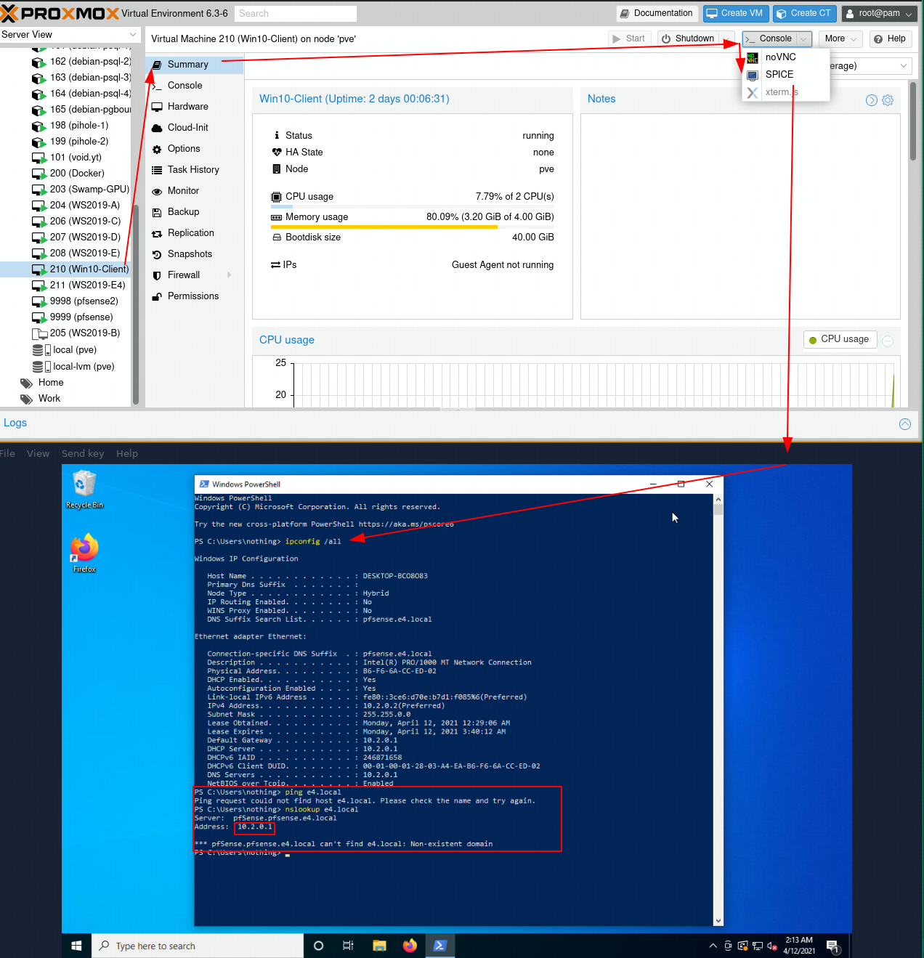Open File Explorer from the taskbar

379,946
